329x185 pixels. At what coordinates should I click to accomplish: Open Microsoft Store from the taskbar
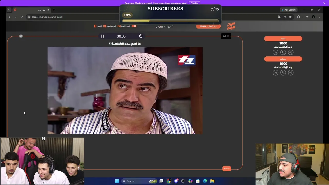(x=198, y=181)
